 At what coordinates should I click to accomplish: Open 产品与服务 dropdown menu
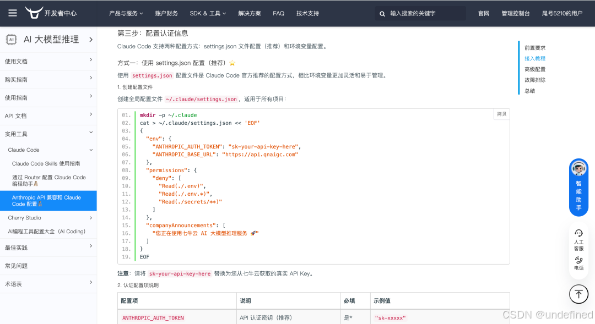point(126,13)
